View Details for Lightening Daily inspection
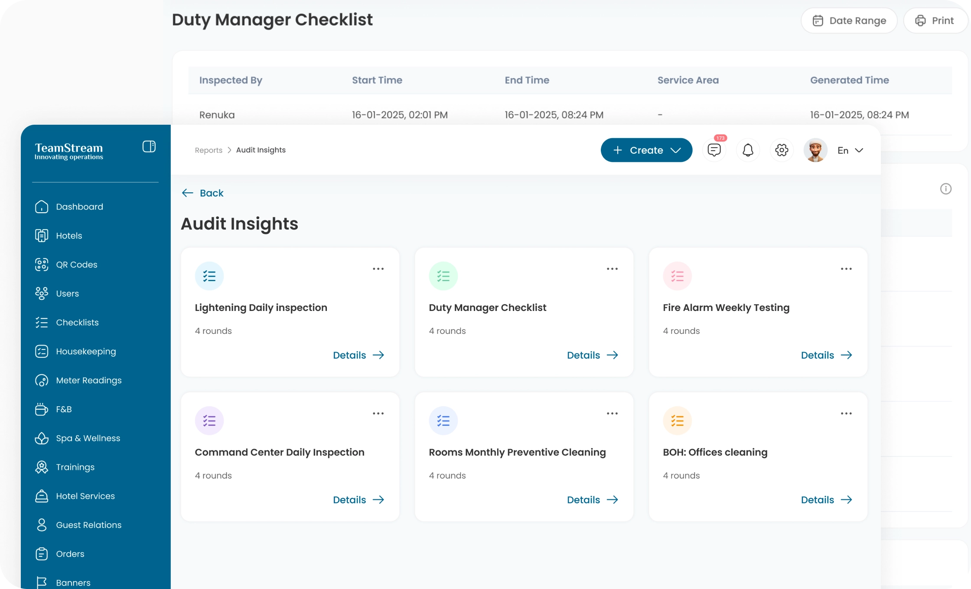Image resolution: width=971 pixels, height=589 pixels. (358, 355)
